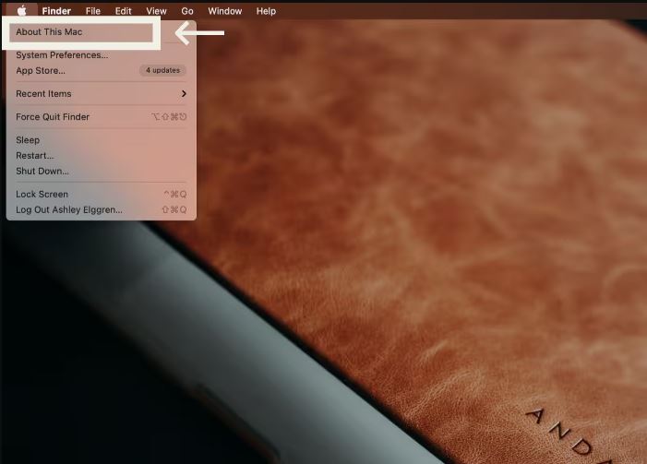Select About This Mac
Viewport: 647px width, 464px height.
tap(50, 32)
